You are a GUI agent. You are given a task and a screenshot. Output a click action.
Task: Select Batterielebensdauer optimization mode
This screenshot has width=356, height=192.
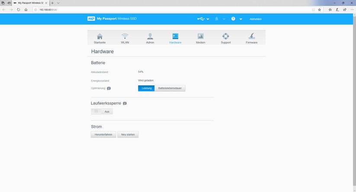tap(170, 88)
